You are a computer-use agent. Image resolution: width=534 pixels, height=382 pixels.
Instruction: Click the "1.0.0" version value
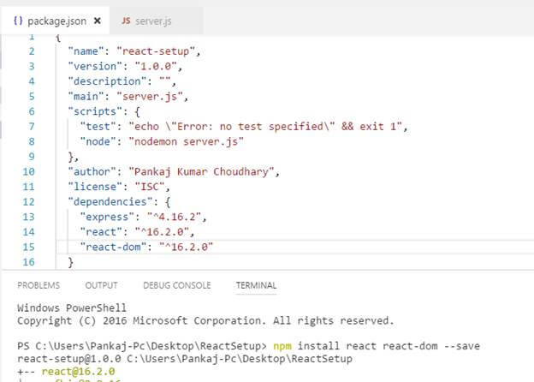click(x=156, y=67)
